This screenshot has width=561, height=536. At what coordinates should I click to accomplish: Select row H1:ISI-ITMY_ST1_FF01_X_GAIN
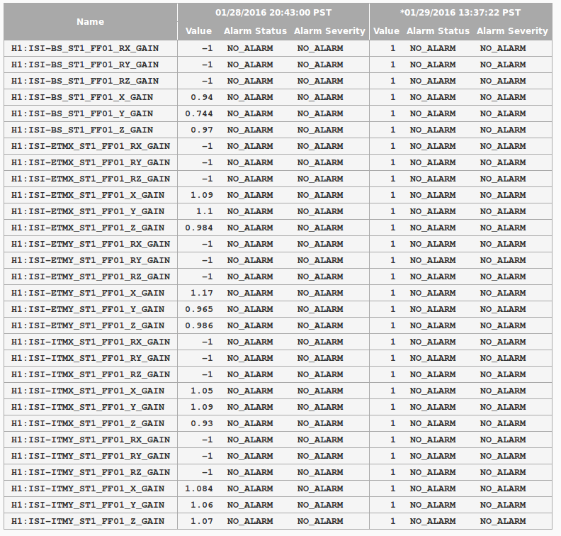278,488
